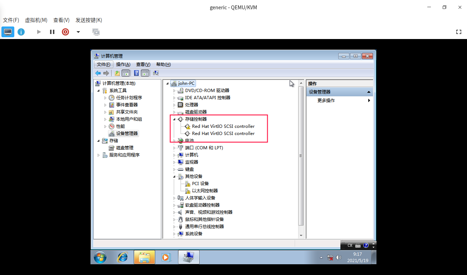The width and height of the screenshot is (467, 275).
Task: Click 通用串行总线控制器 USB icon
Action: click(181, 227)
